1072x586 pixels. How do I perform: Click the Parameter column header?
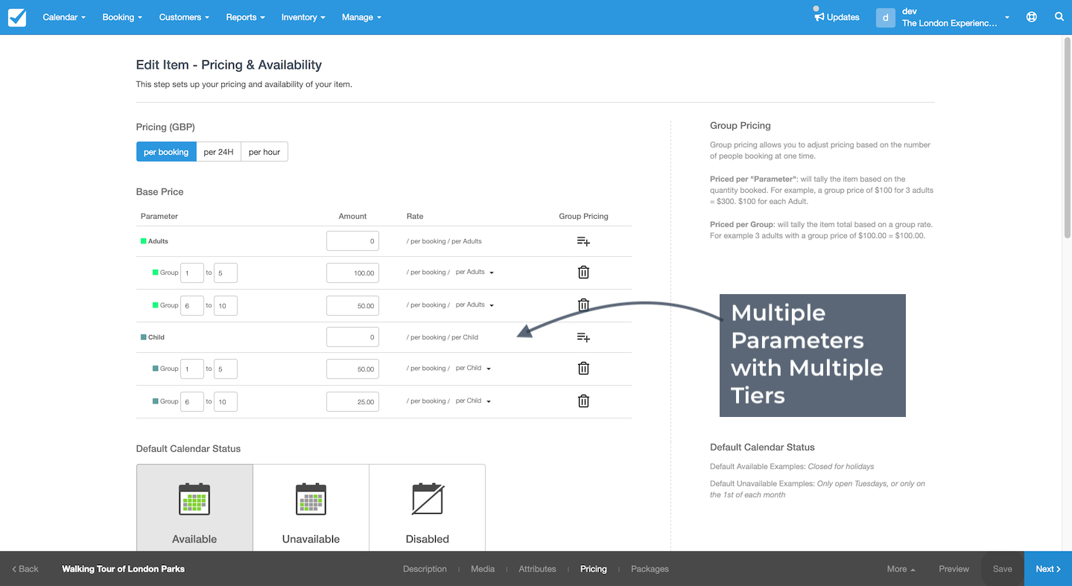[x=159, y=217]
